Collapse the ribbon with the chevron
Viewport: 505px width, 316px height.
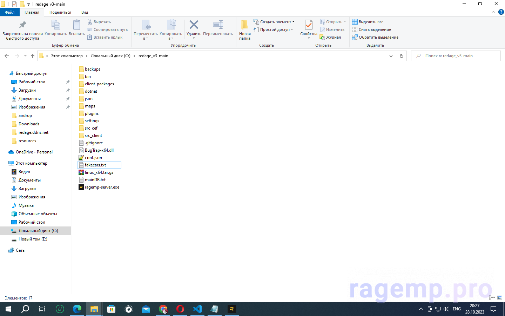493,12
